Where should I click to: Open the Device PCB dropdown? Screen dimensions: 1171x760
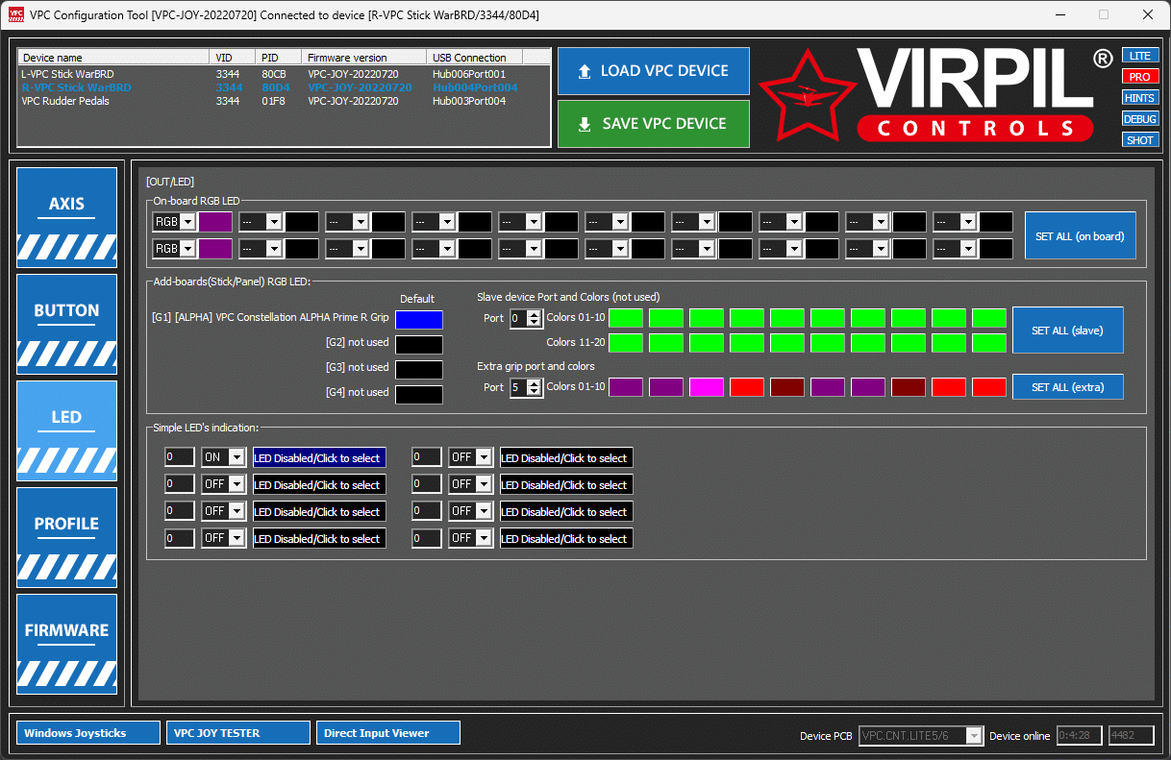click(974, 736)
